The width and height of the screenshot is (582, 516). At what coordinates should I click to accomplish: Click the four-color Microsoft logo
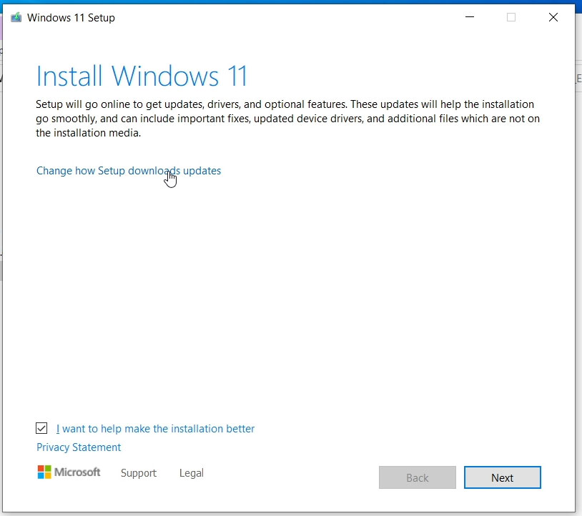44,472
